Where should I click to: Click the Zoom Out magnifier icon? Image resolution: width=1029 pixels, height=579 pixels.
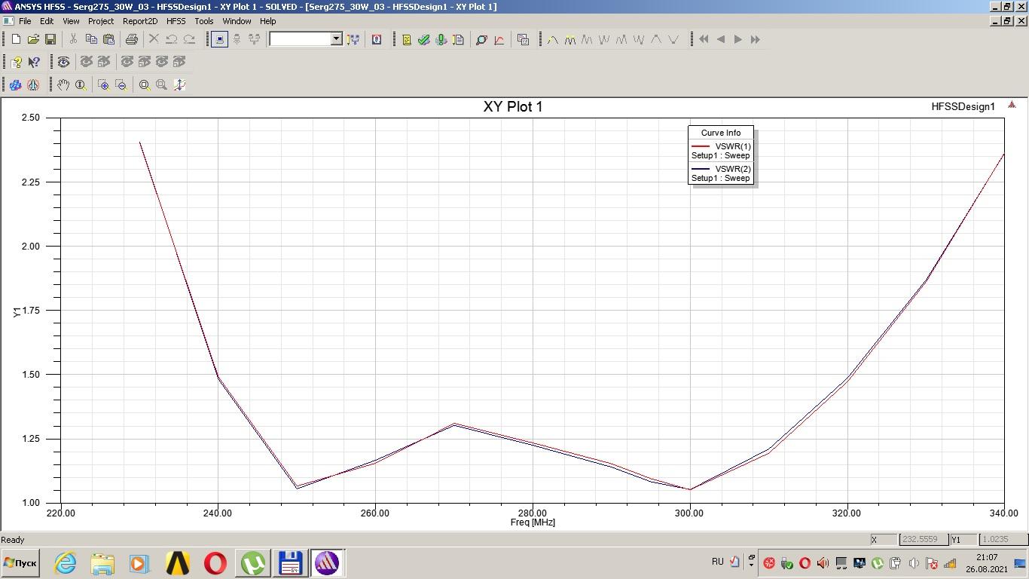121,85
